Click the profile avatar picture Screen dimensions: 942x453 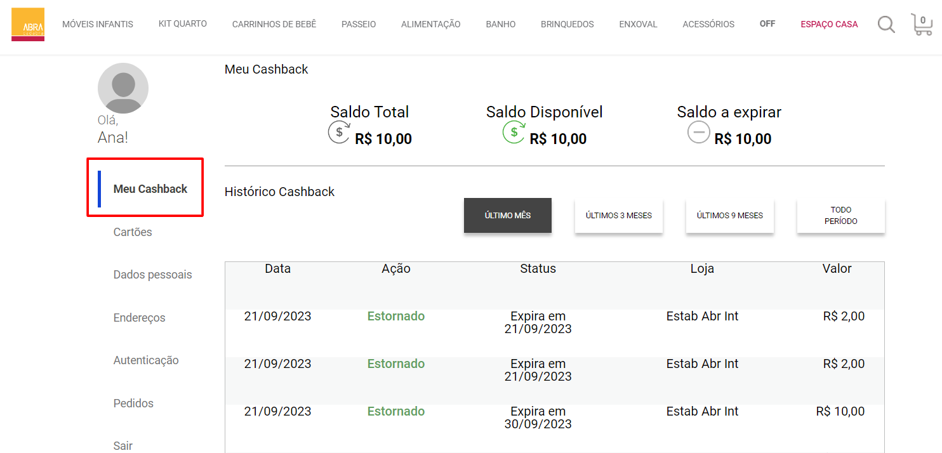click(123, 88)
